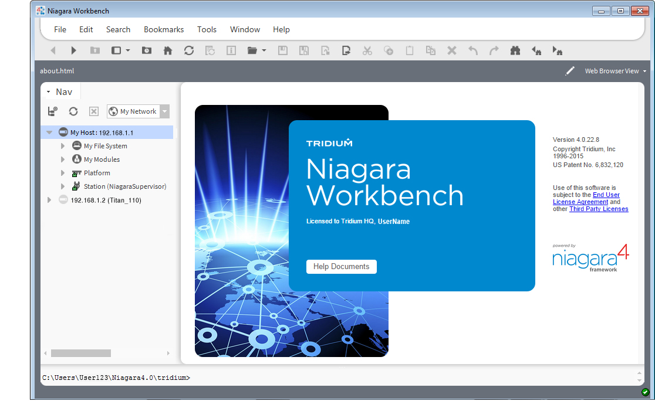Click the Home toolbar icon
655x401 pixels.
[167, 50]
